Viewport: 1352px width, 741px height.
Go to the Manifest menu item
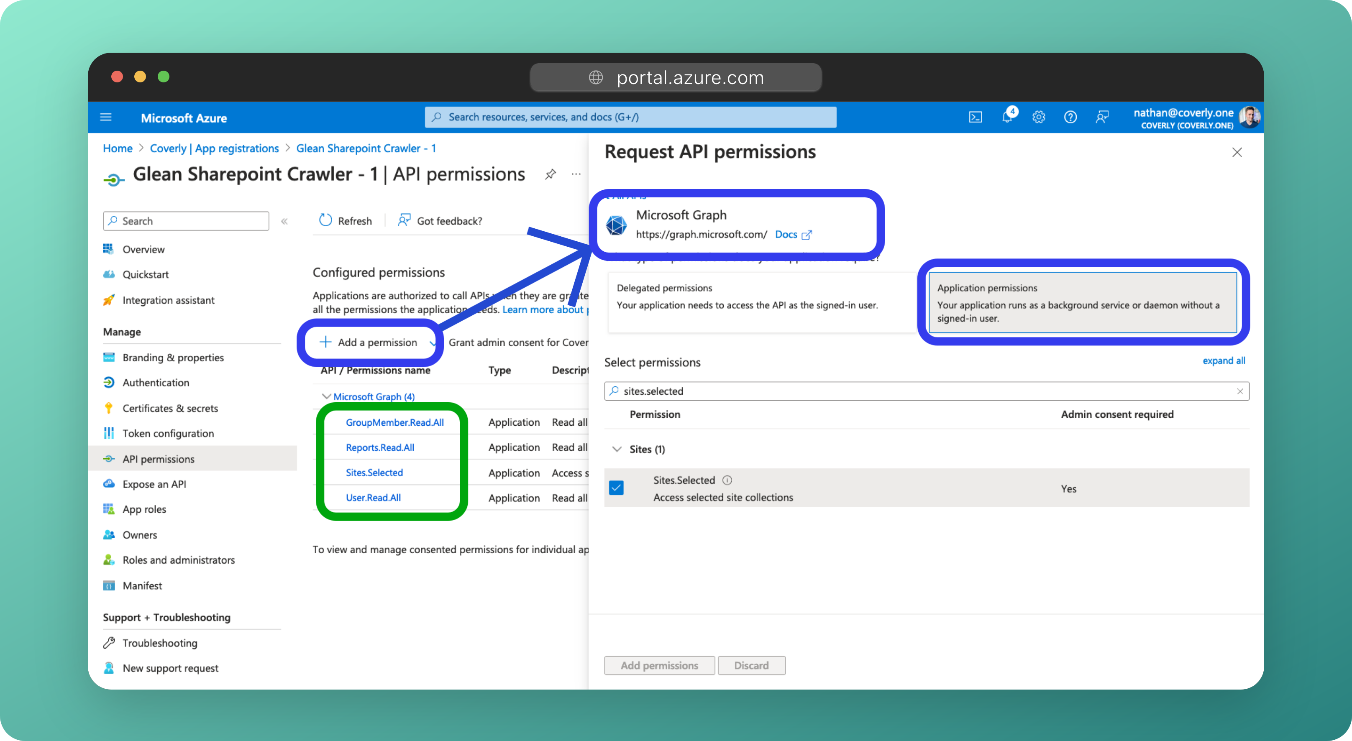tap(142, 586)
